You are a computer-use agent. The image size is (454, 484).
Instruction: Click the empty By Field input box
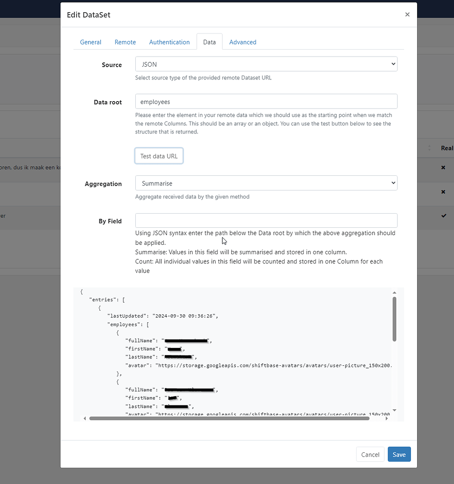click(x=266, y=220)
